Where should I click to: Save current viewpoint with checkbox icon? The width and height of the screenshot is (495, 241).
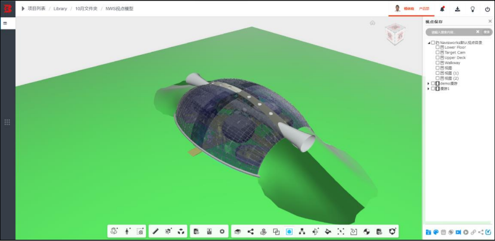pos(488,232)
